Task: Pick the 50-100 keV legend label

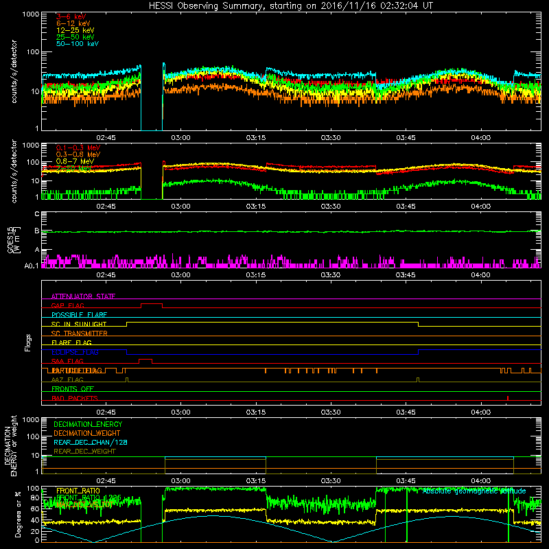Action: (78, 44)
